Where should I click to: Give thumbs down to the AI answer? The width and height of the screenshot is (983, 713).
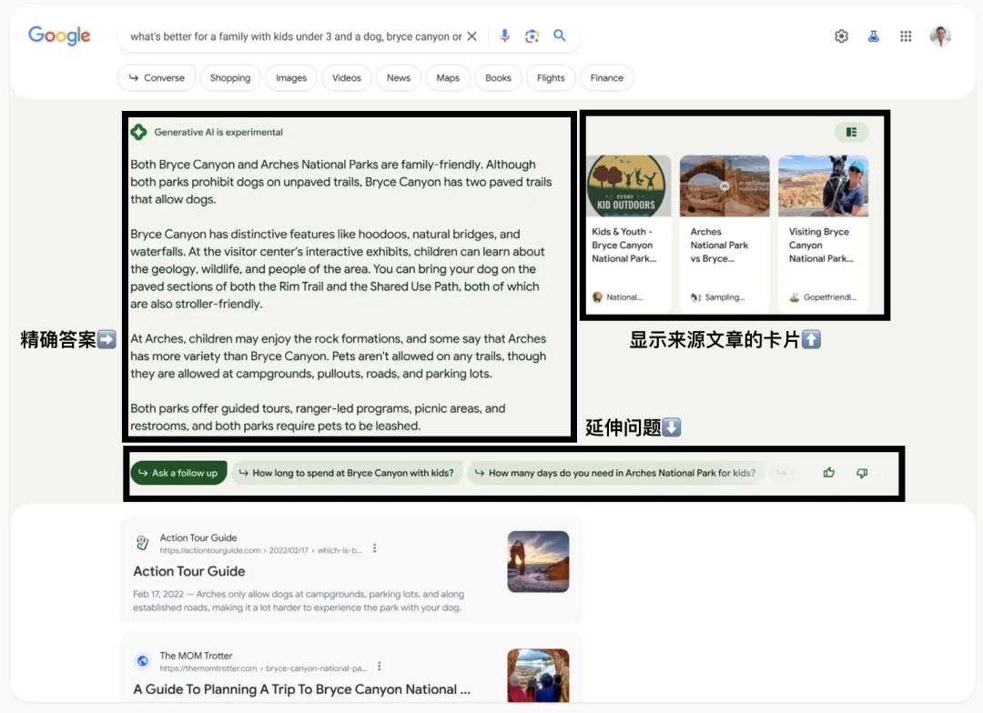[x=863, y=473]
